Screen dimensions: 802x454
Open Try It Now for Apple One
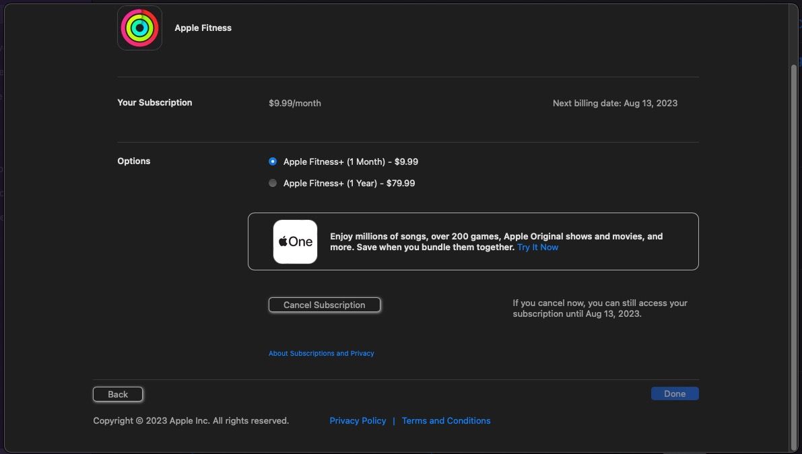pos(537,247)
